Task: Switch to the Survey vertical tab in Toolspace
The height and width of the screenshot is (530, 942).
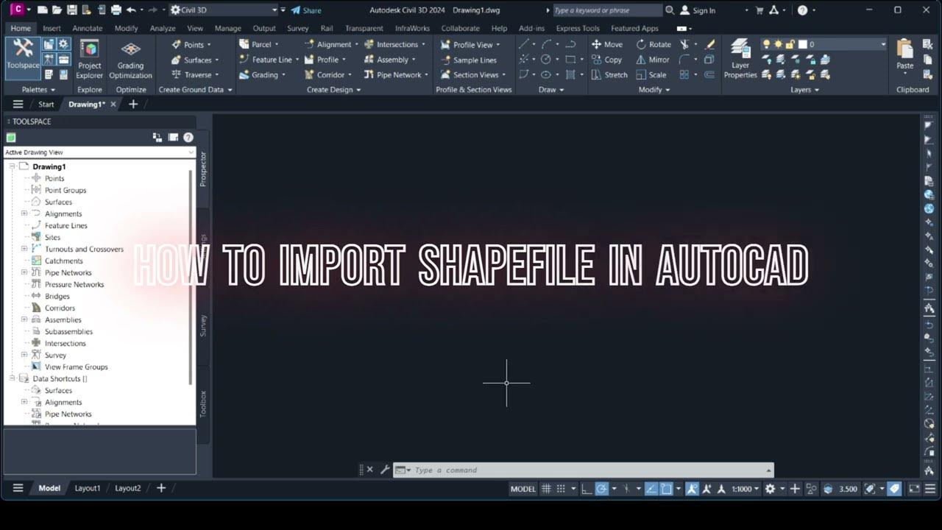Action: coord(203,325)
